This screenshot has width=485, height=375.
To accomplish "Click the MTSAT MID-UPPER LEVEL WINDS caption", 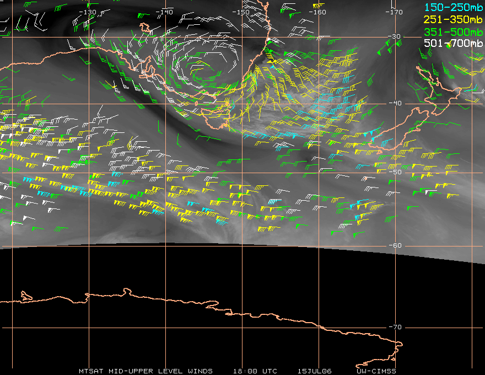I will [x=145, y=371].
